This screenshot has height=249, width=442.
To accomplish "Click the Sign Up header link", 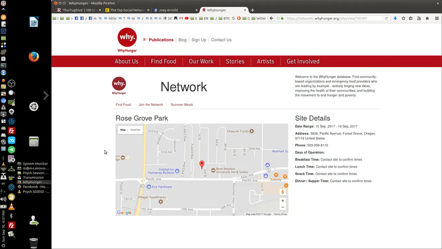I will [x=199, y=40].
